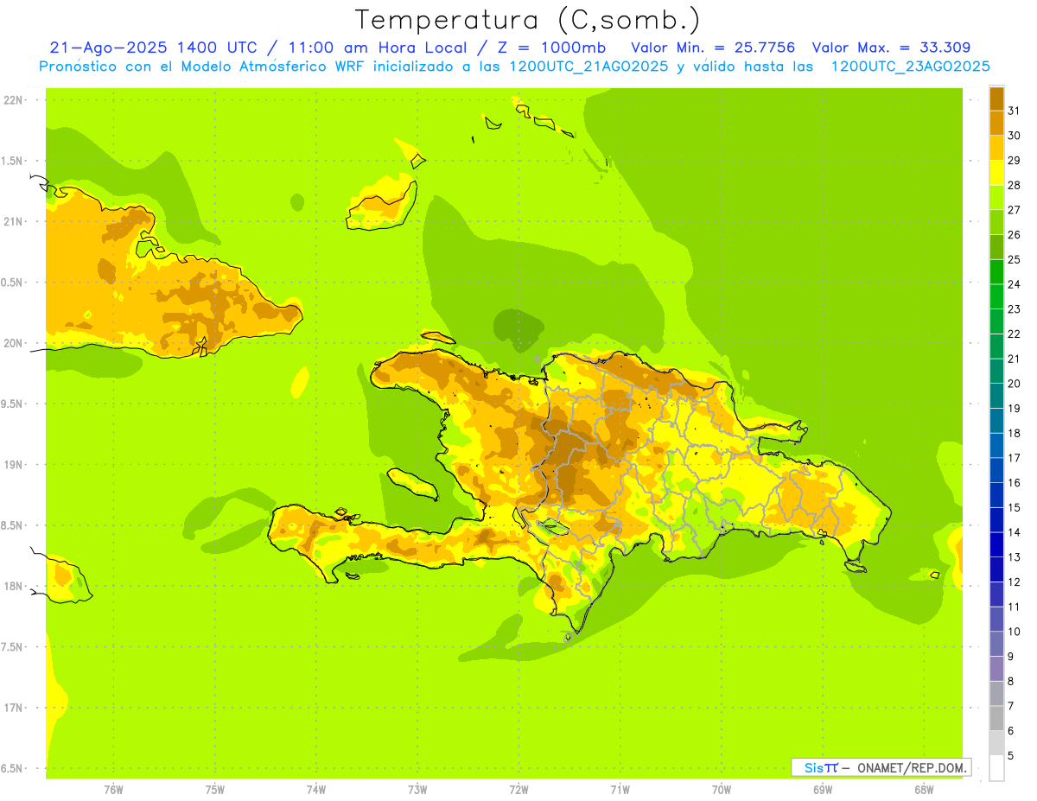Select the "Valor Max. = 33.309" text

891,48
